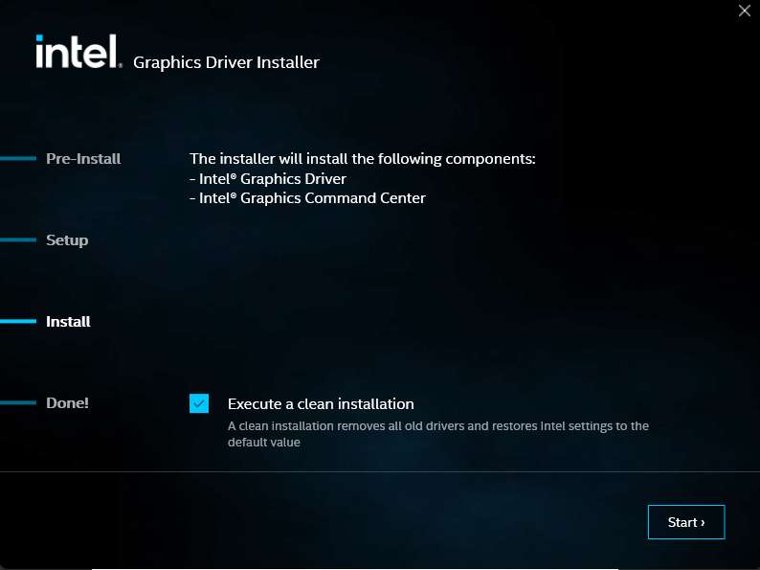Uncheck the clean installation checkbox
The image size is (760, 570).
tap(199, 403)
